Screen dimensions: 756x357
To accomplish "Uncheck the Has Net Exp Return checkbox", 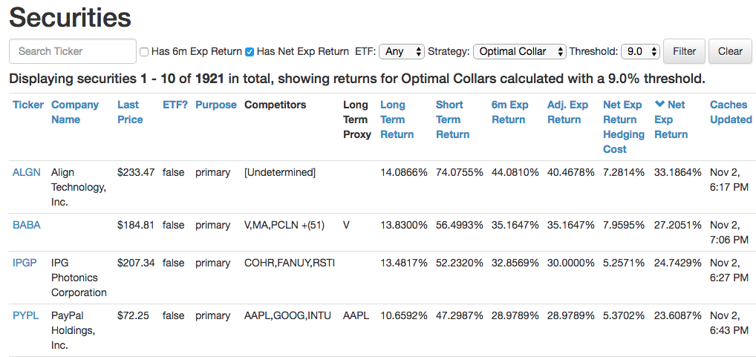I will pyautogui.click(x=250, y=51).
